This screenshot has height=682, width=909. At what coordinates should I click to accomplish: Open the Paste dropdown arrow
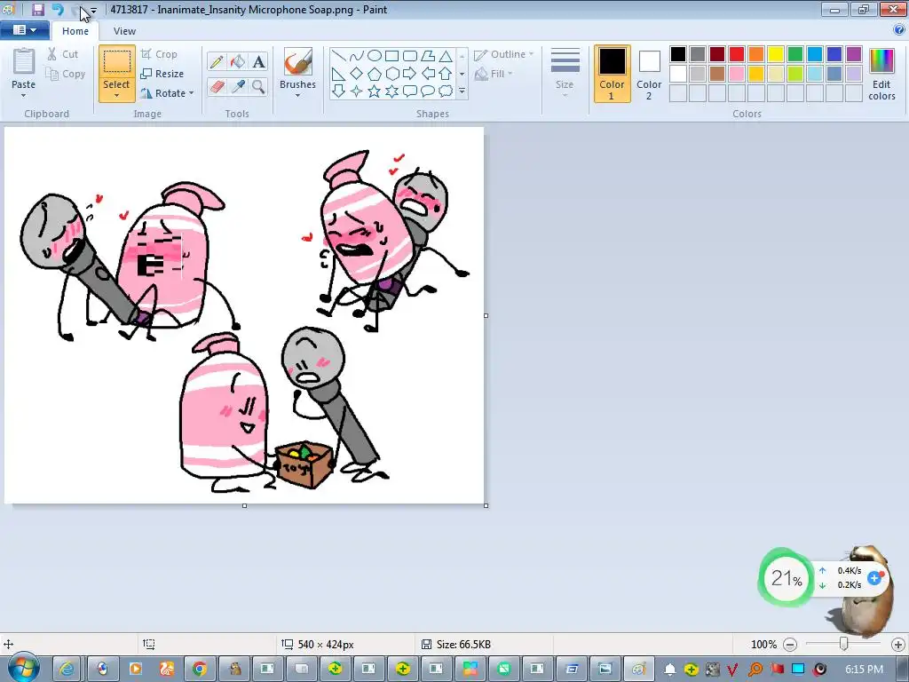(x=23, y=96)
